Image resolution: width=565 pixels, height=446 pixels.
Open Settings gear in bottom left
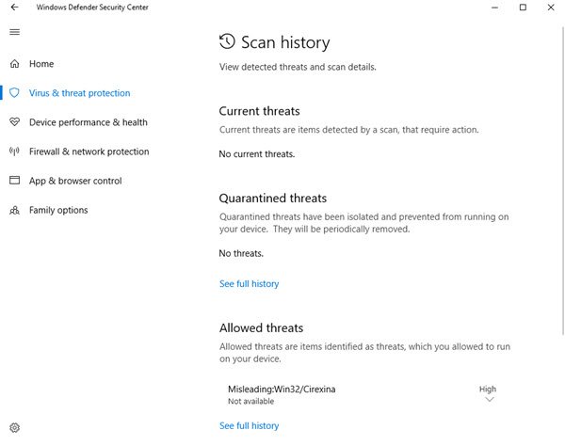click(14, 428)
